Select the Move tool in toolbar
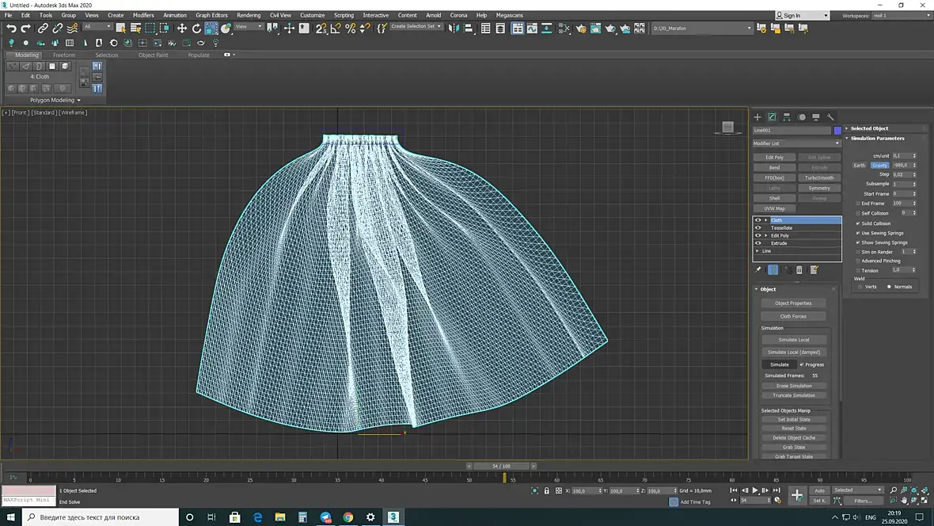 [182, 29]
